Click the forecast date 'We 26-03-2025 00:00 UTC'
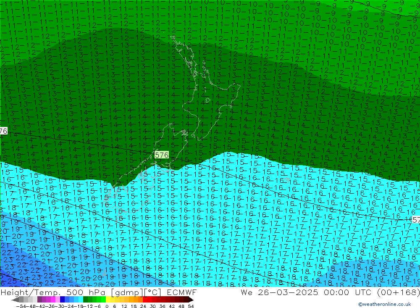Screen dimensions: 420x308 [307, 292]
